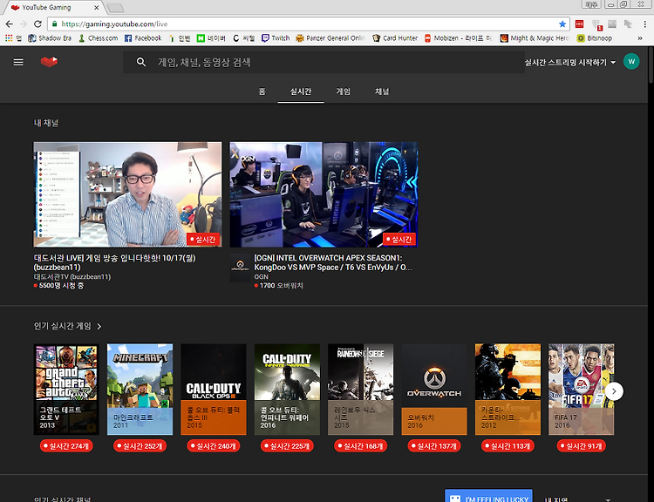The height and width of the screenshot is (502, 654).
Task: Click 인기 실시간 게임 section heading
Action: [x=63, y=326]
